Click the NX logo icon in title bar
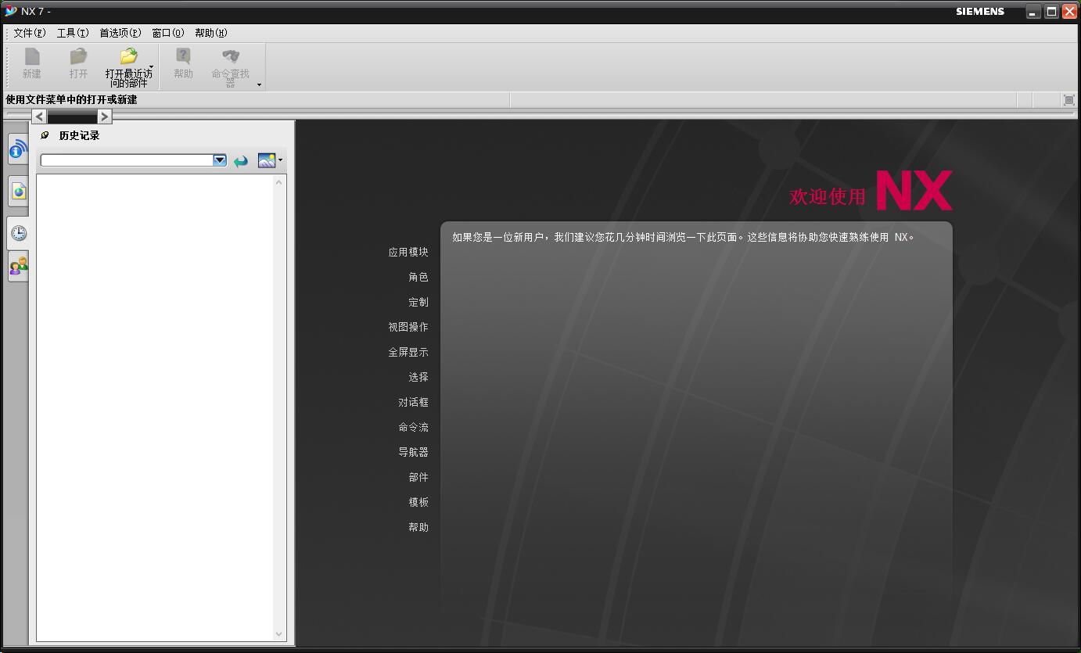The width and height of the screenshot is (1081, 653). 10,11
